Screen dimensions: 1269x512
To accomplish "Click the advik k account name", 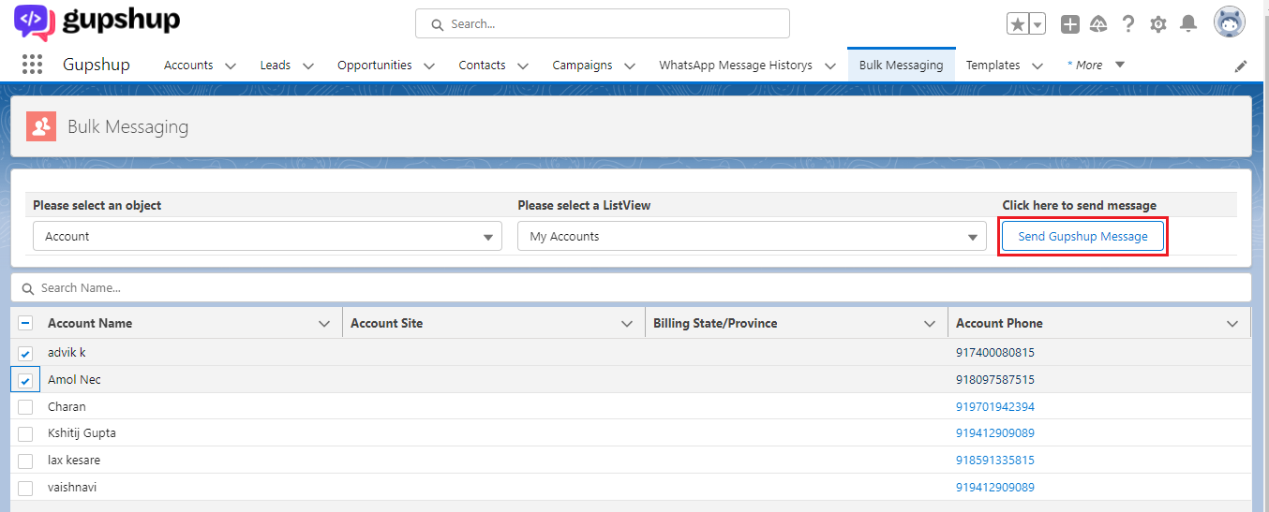I will point(67,353).
